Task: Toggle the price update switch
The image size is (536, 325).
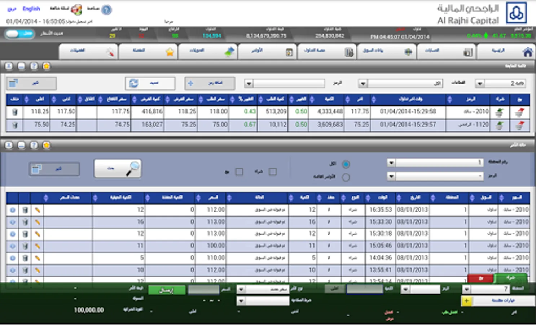Action: pyautogui.click(x=19, y=34)
